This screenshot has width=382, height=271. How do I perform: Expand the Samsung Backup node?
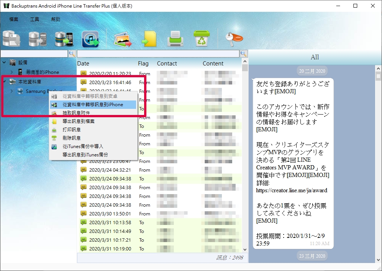12,91
